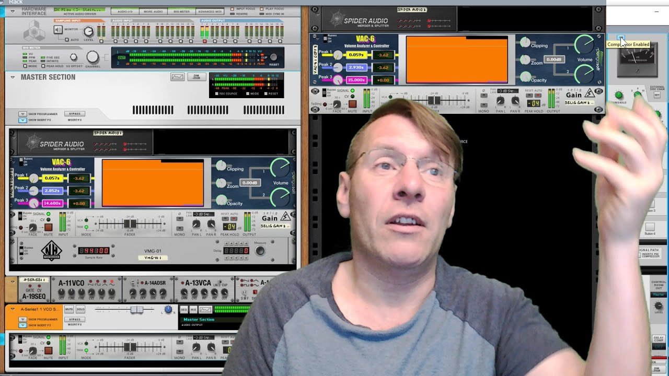Click left VAC-6 0.00dB volume display
Screen dimensions: 669x376
pyautogui.click(x=250, y=183)
